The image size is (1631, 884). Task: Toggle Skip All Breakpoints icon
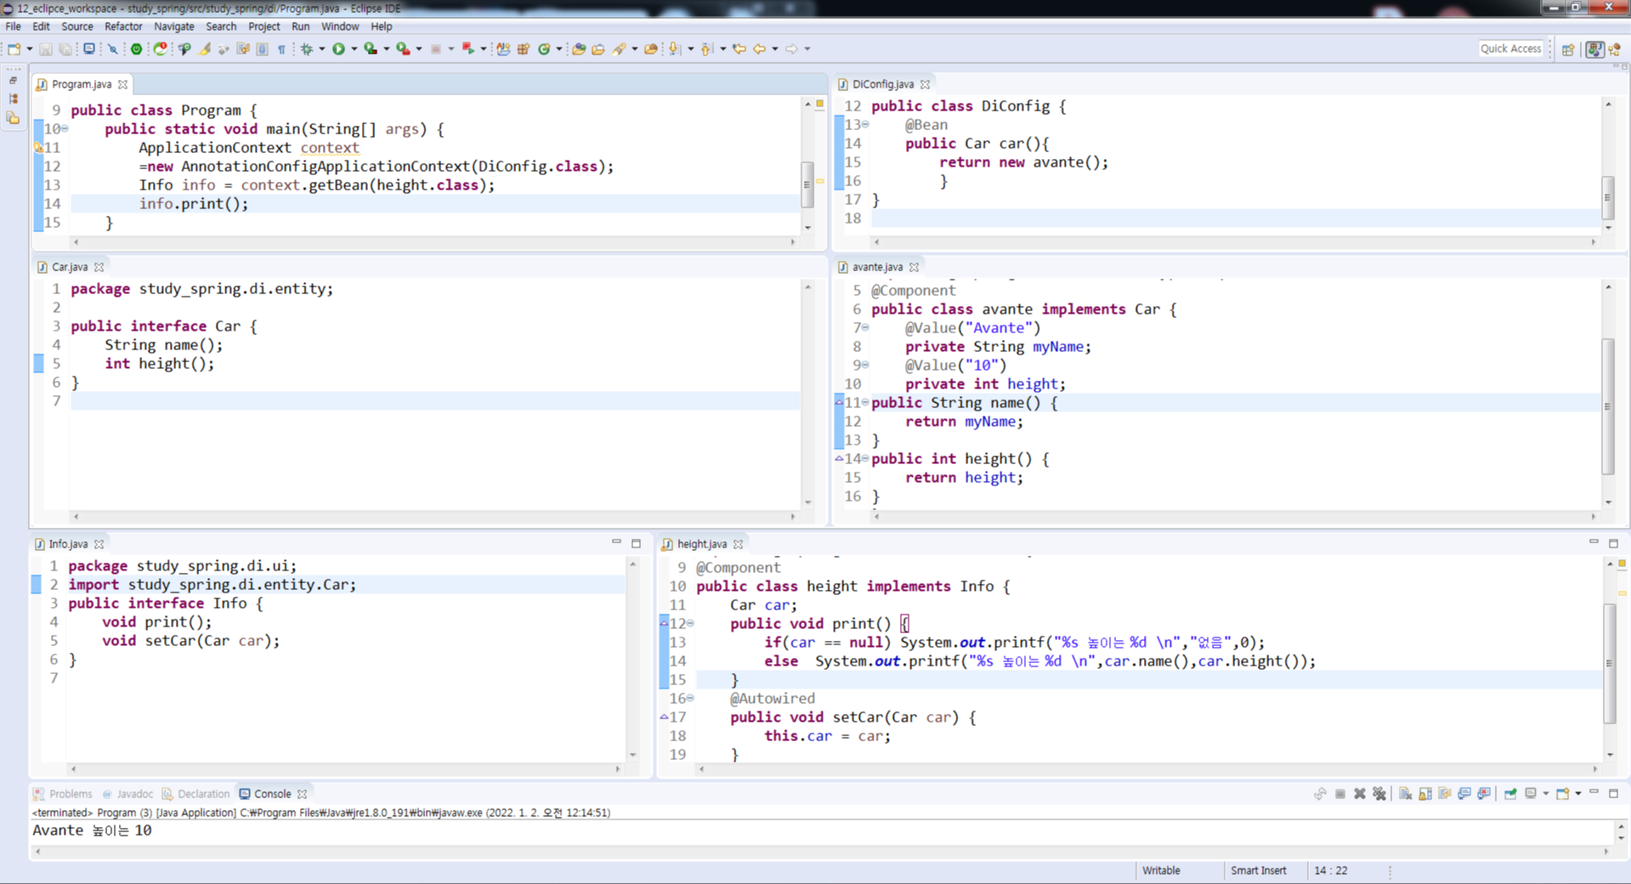coord(112,49)
